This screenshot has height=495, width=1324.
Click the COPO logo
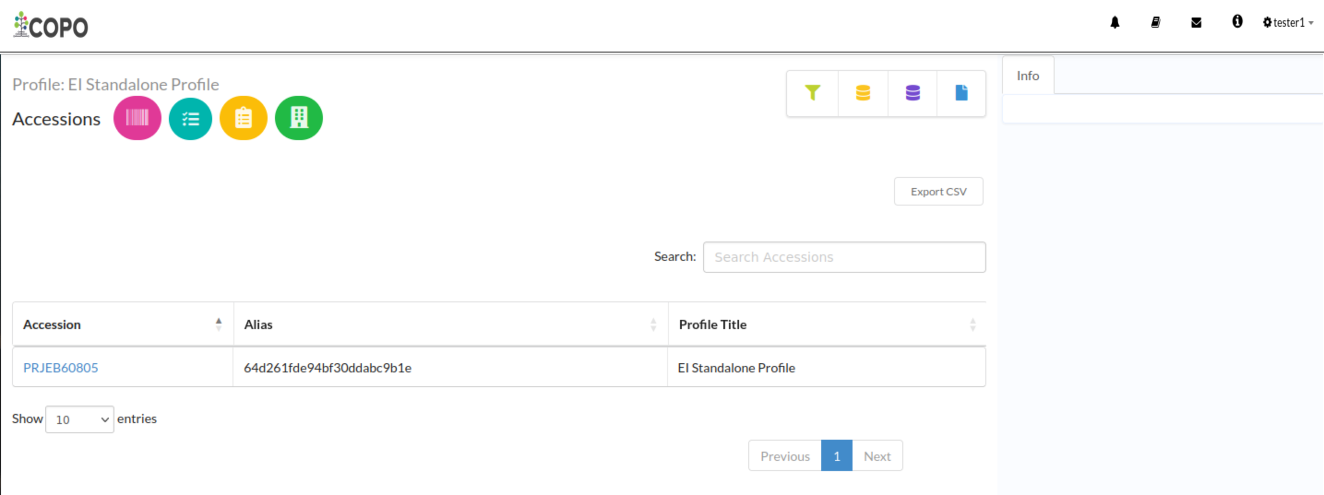point(50,25)
